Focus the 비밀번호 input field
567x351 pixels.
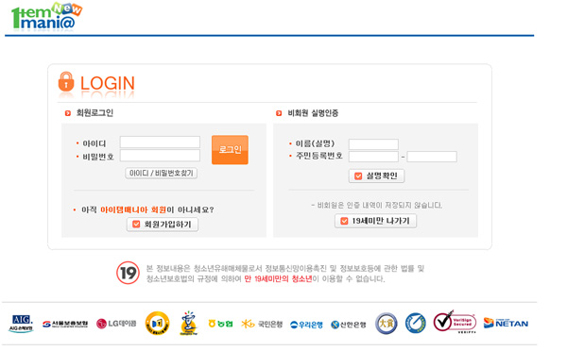tap(160, 156)
